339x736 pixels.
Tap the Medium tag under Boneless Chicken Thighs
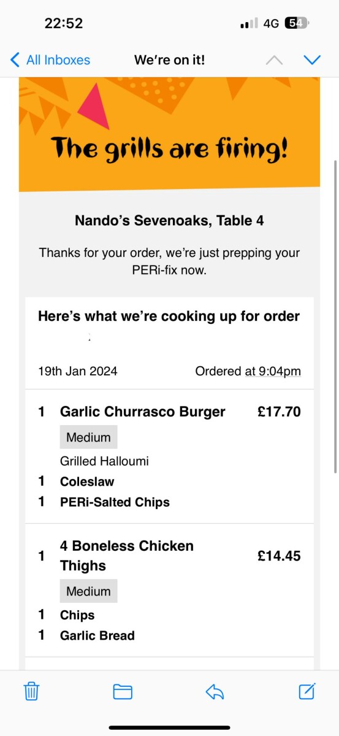tap(88, 591)
